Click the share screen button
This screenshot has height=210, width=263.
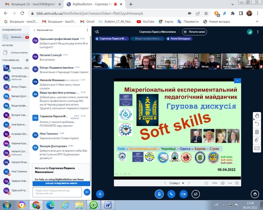tap(195, 194)
